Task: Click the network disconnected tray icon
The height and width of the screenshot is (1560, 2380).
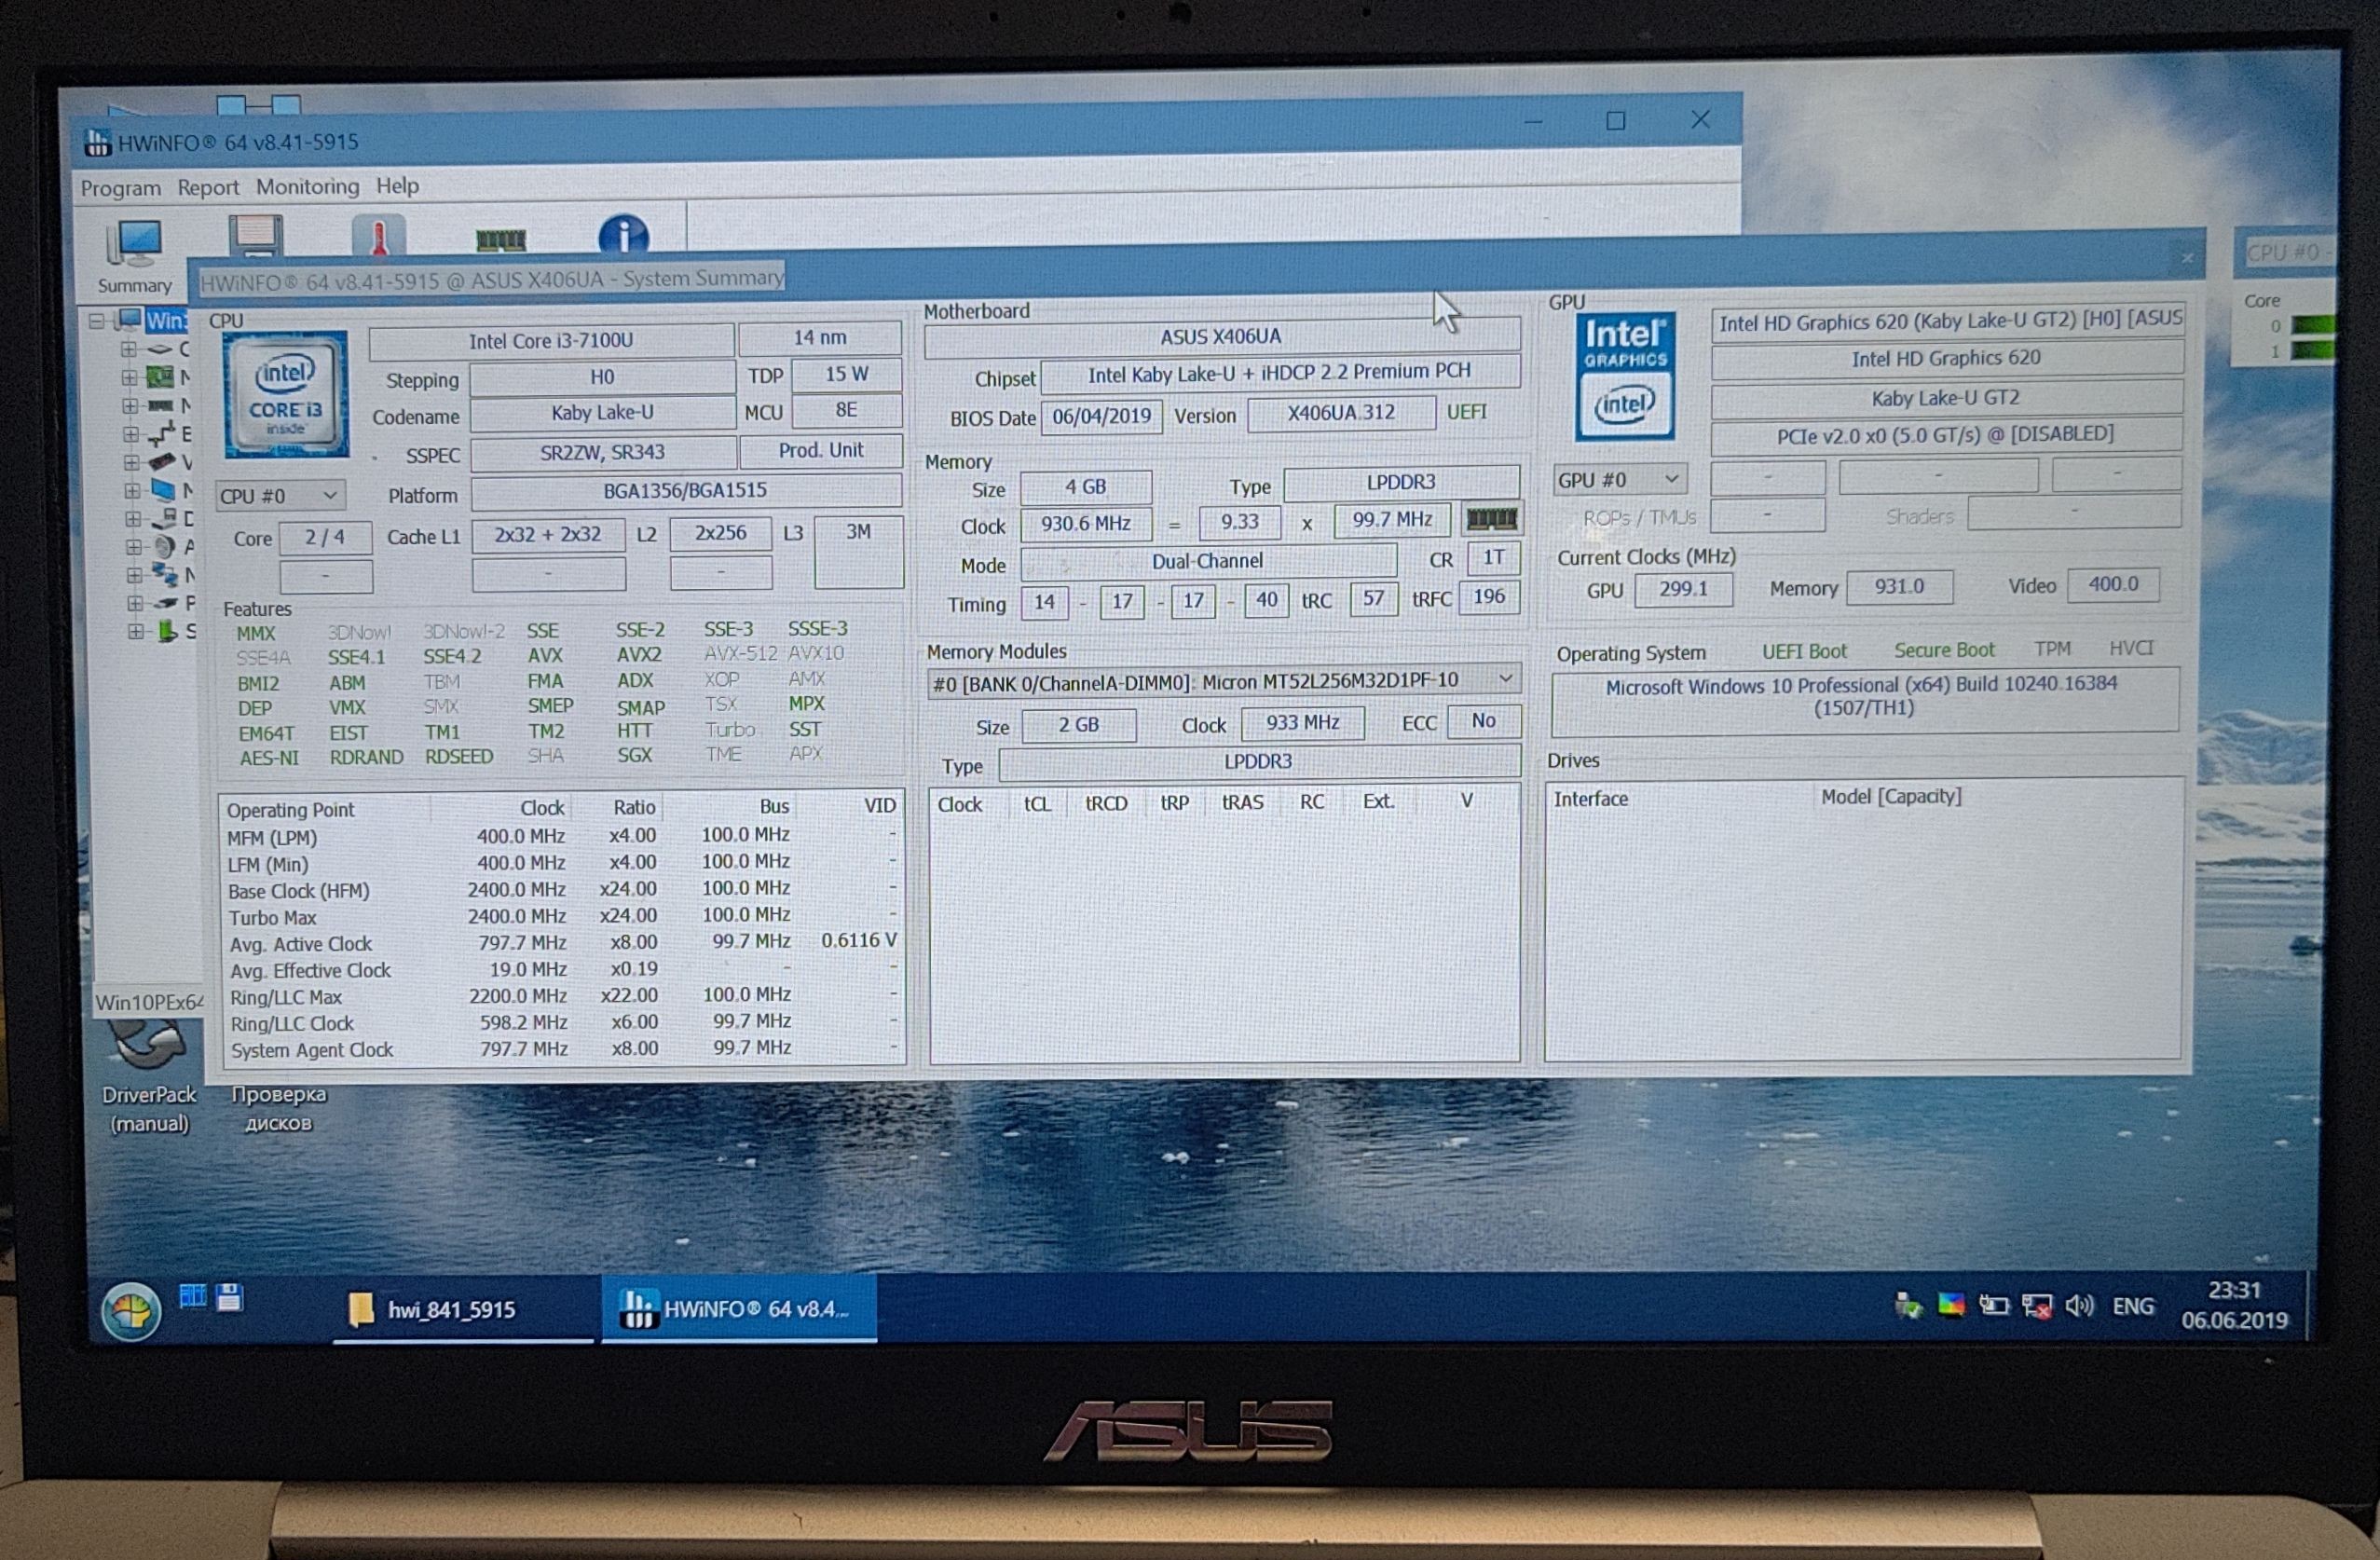Action: pyautogui.click(x=2036, y=1306)
